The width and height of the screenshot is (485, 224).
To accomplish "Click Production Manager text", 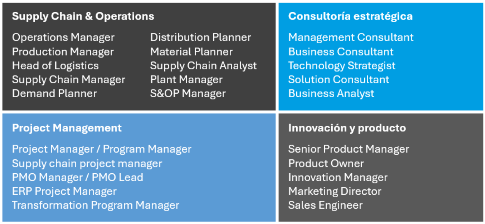I will [x=63, y=52].
